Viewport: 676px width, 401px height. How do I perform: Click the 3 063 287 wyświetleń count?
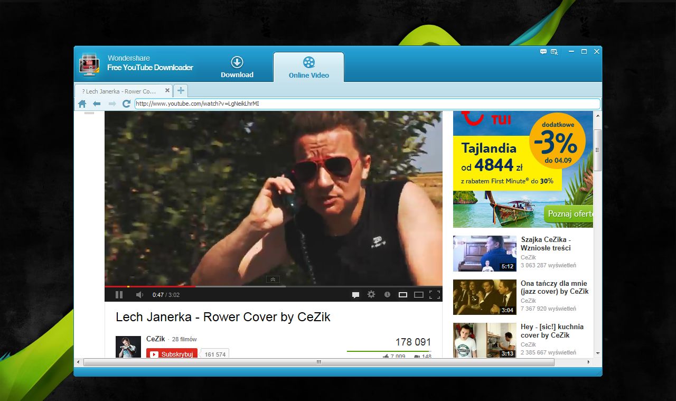pos(548,265)
